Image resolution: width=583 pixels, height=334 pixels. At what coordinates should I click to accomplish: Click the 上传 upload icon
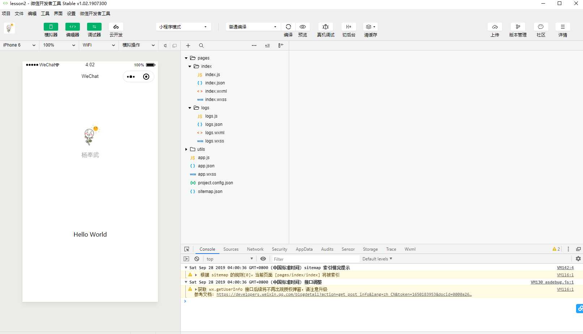(x=495, y=27)
